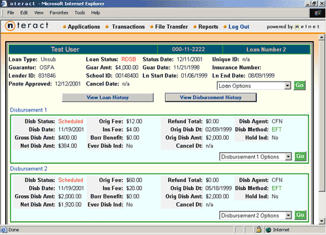326x235 pixels.
Task: Open the Tools menu
Action: click(80, 13)
